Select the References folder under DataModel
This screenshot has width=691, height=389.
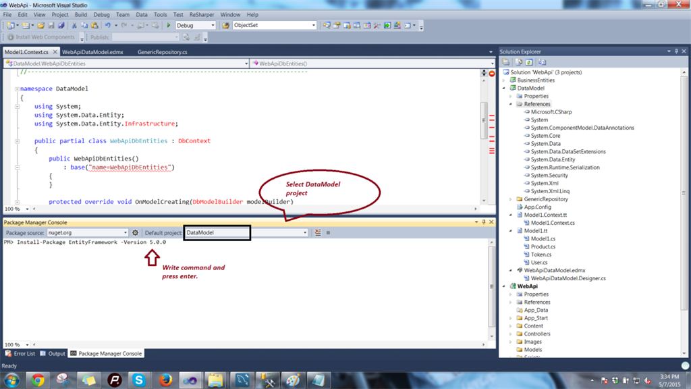tap(536, 104)
